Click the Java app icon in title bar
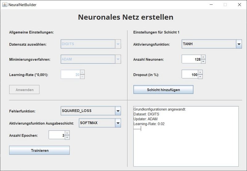The image size is (247, 171). [x=5, y=5]
